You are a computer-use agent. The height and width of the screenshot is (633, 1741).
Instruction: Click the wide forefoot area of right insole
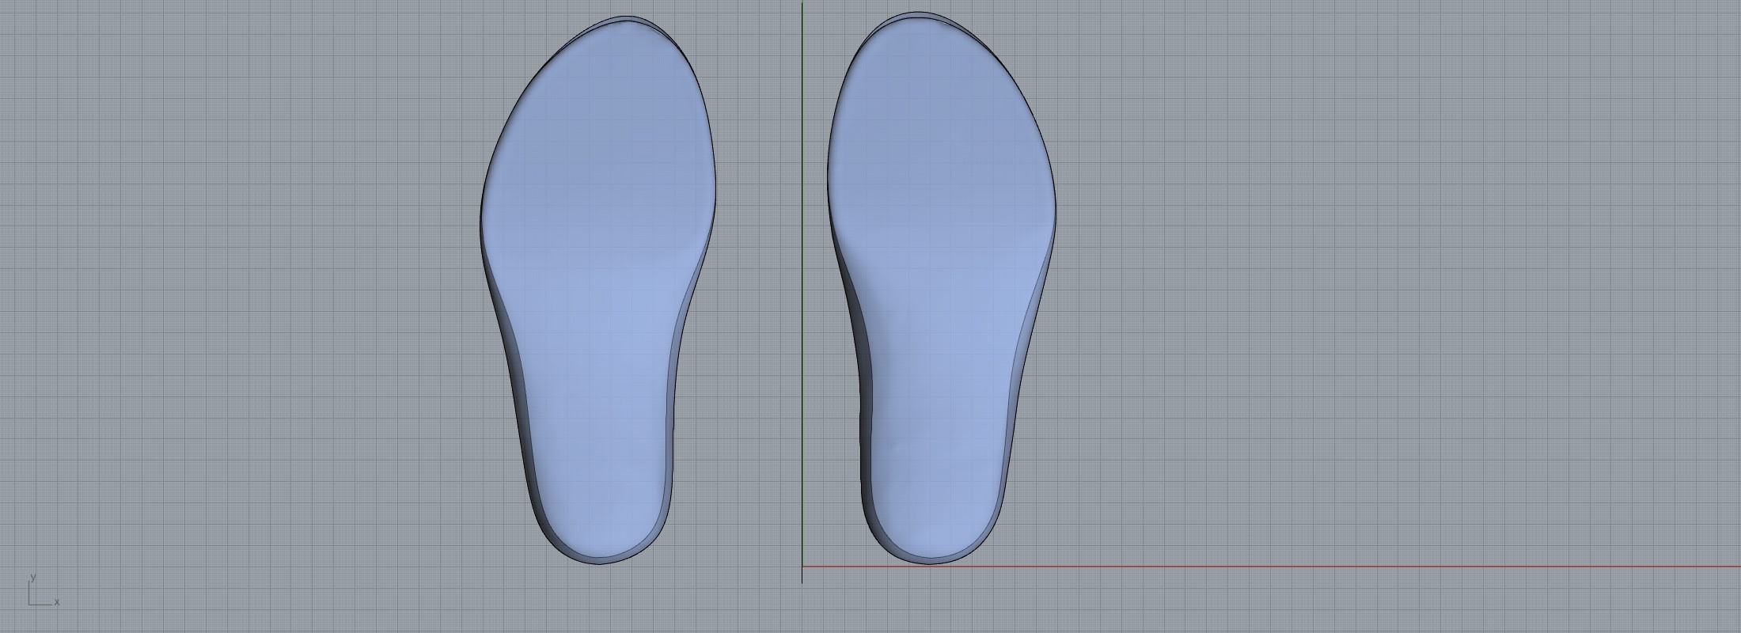point(942,158)
